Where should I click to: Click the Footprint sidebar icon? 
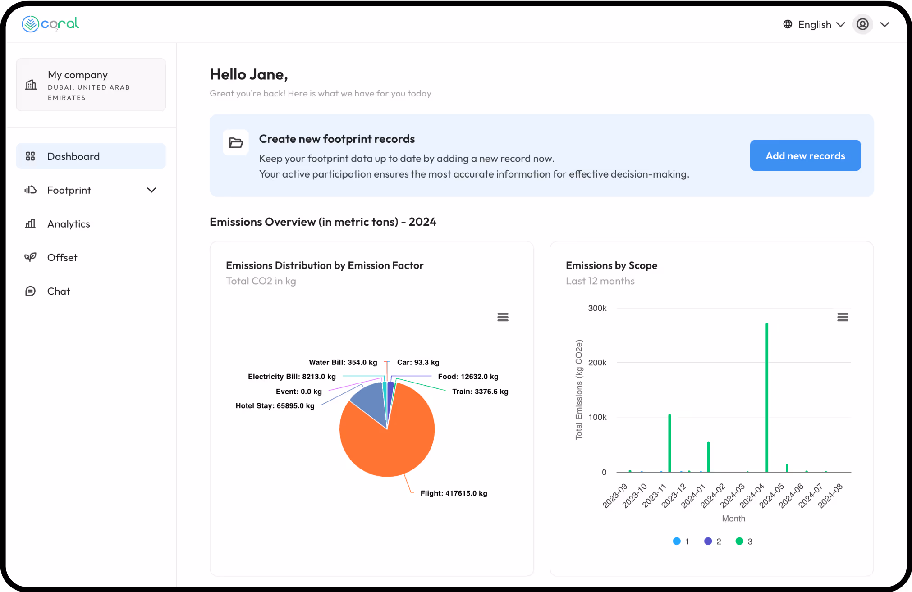[30, 190]
